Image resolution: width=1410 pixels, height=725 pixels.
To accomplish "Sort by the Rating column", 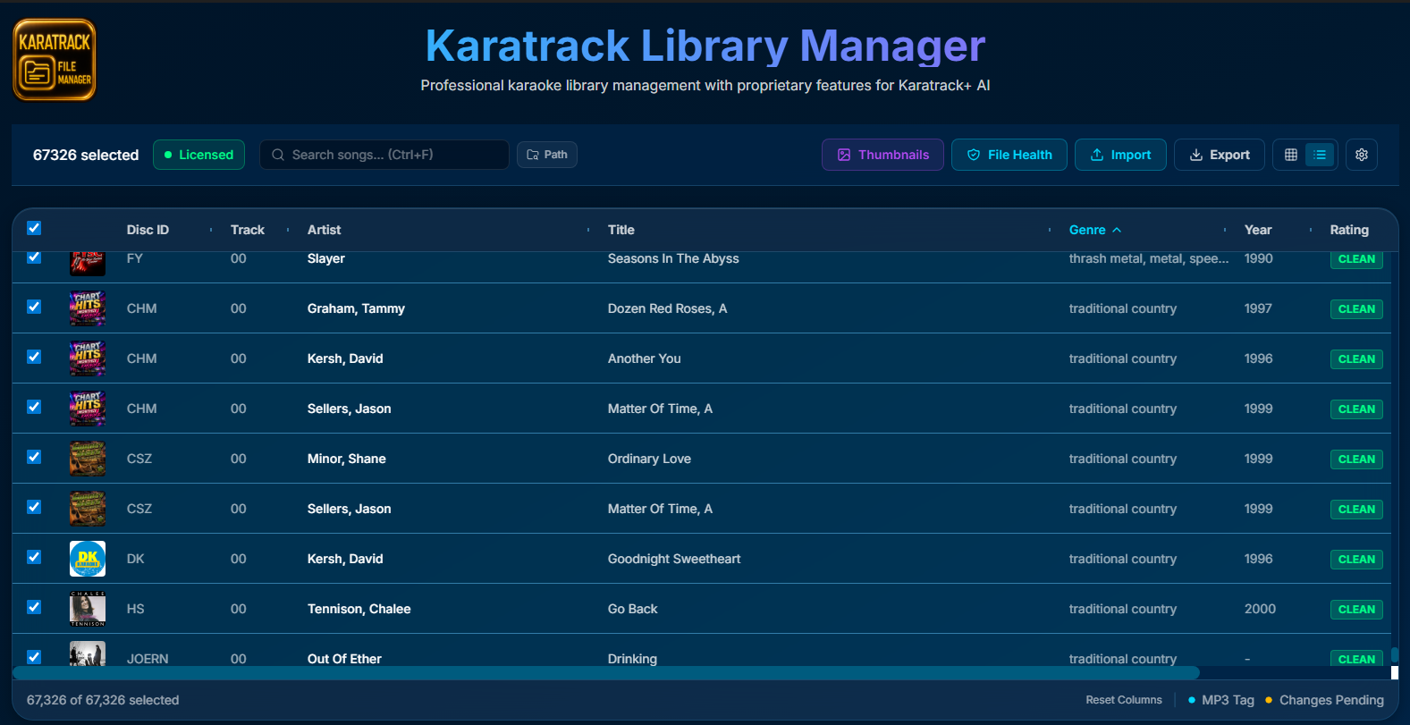I will pos(1349,230).
